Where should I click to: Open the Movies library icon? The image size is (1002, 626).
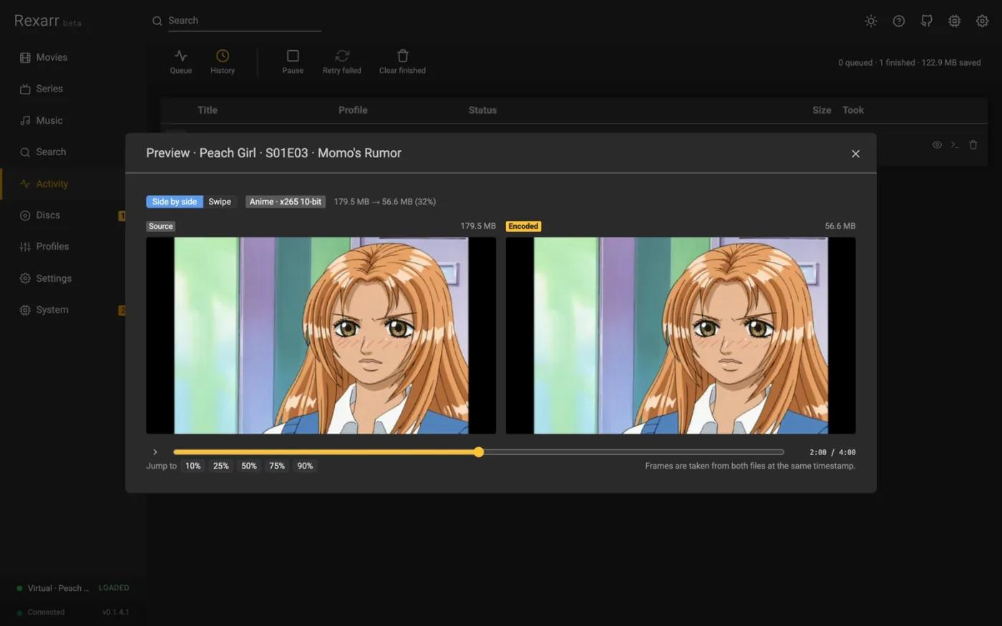[x=25, y=57]
